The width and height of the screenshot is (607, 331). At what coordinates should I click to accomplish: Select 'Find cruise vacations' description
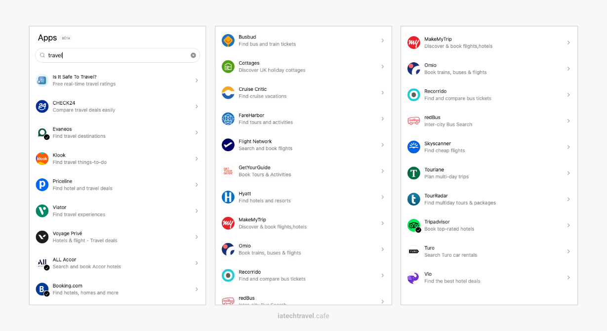[x=263, y=96]
